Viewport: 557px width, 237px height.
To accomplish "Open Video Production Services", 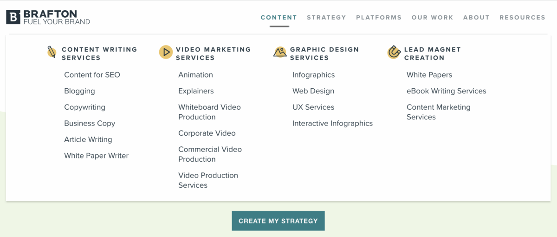I will click(x=208, y=180).
